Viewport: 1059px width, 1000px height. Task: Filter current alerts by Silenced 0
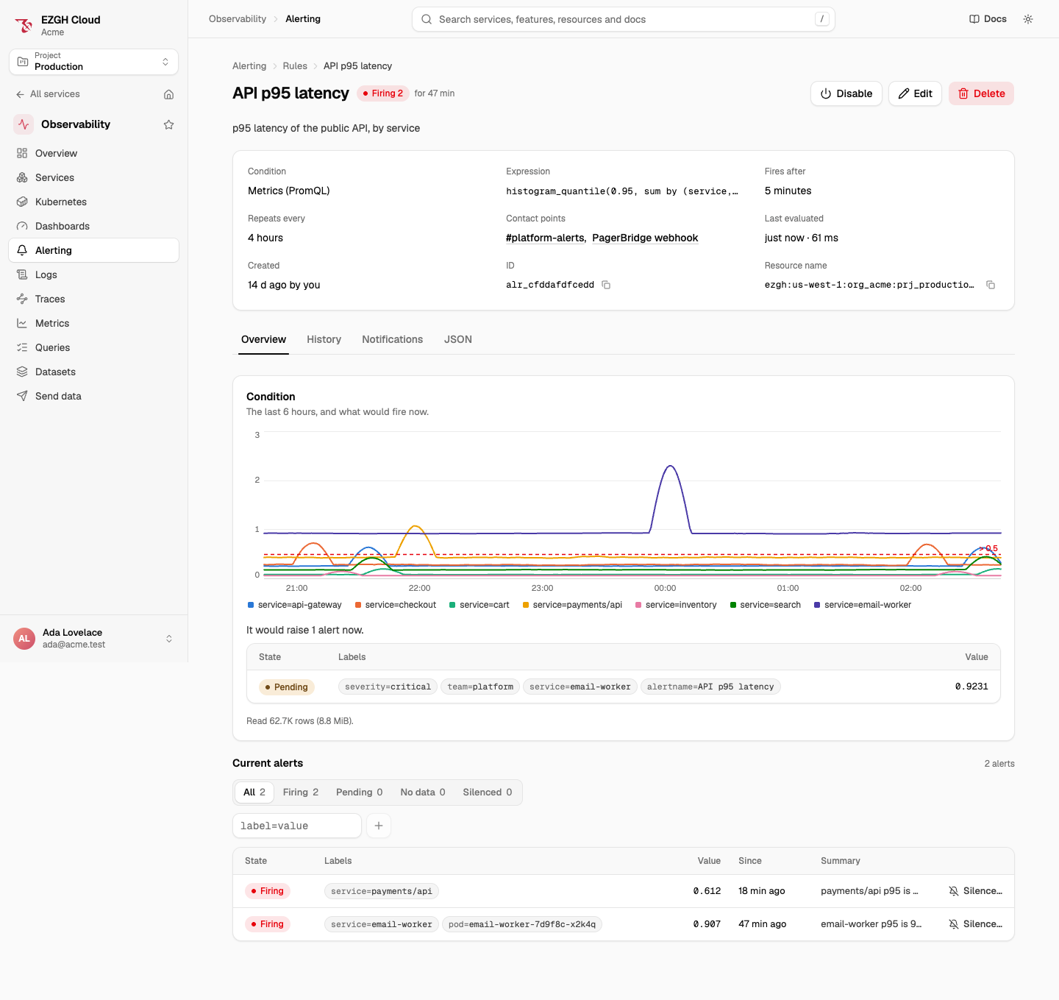coord(488,792)
